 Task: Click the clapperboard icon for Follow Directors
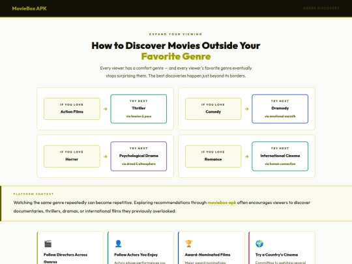[48, 244]
